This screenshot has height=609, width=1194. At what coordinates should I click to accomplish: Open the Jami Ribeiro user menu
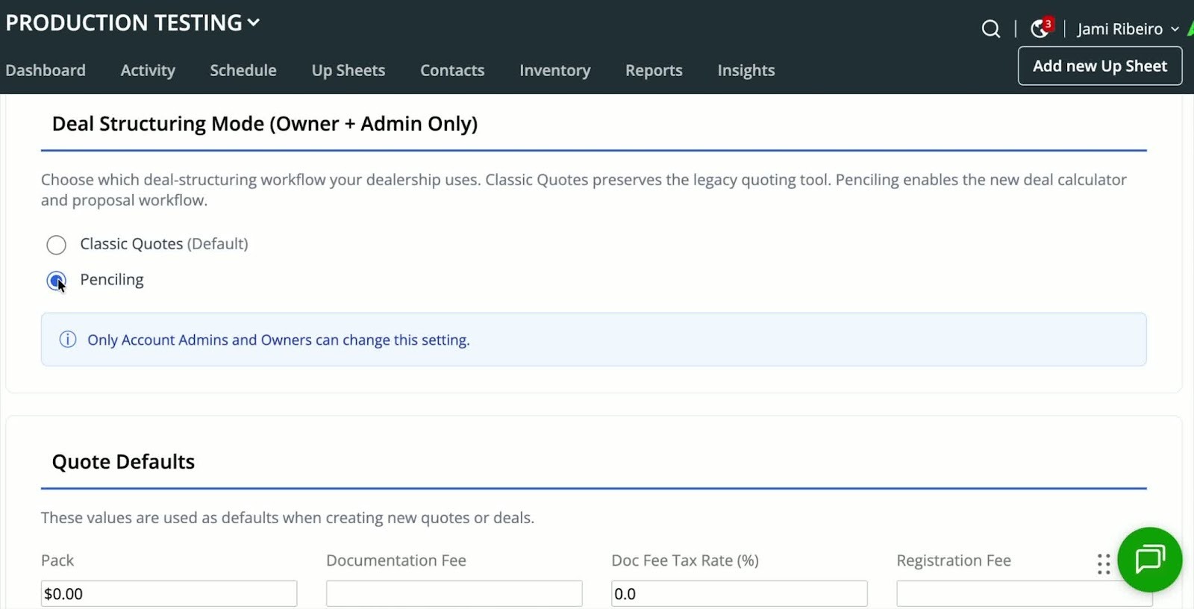(x=1127, y=29)
